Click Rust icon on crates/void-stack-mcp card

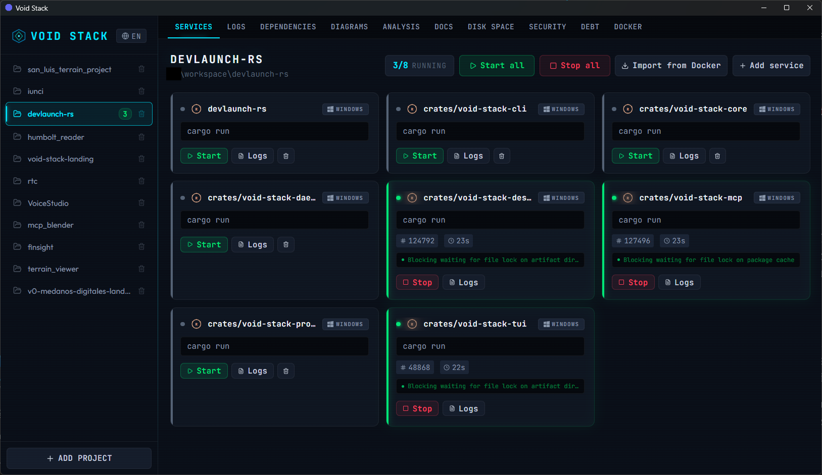click(628, 198)
